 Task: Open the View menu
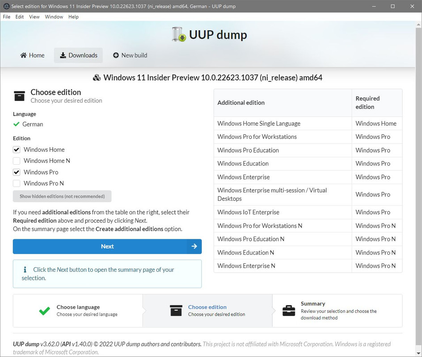pos(34,17)
